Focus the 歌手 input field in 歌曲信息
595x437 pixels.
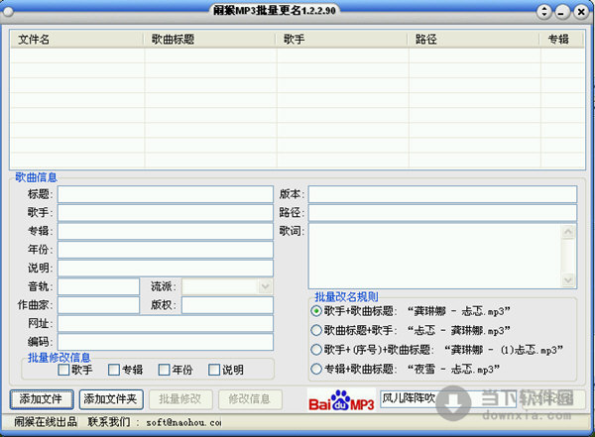point(166,212)
